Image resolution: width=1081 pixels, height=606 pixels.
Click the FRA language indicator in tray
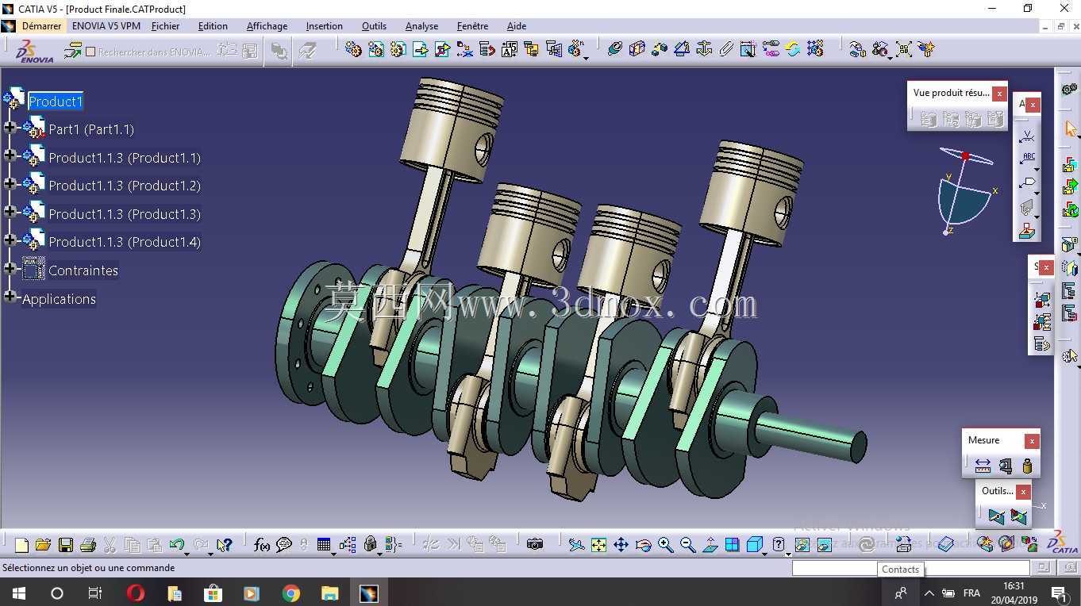pyautogui.click(x=971, y=593)
